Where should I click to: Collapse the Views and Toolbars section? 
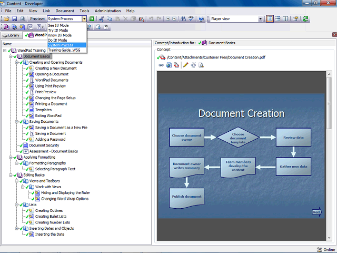tap(16, 181)
